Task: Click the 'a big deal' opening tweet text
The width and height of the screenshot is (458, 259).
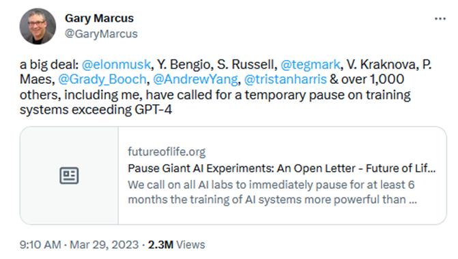Action: (x=49, y=65)
